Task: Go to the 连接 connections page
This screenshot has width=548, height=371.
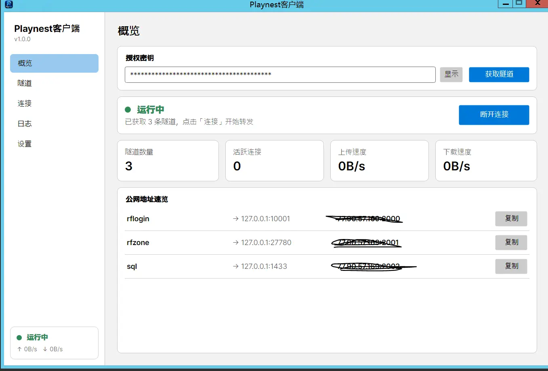Action: (x=54, y=103)
